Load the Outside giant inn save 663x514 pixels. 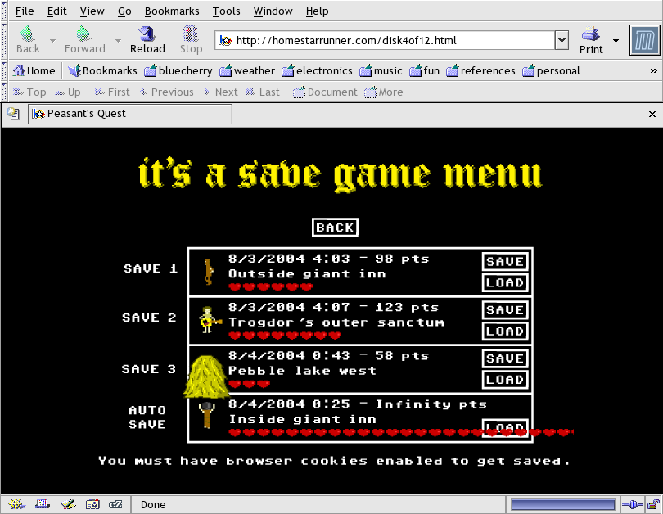point(505,283)
